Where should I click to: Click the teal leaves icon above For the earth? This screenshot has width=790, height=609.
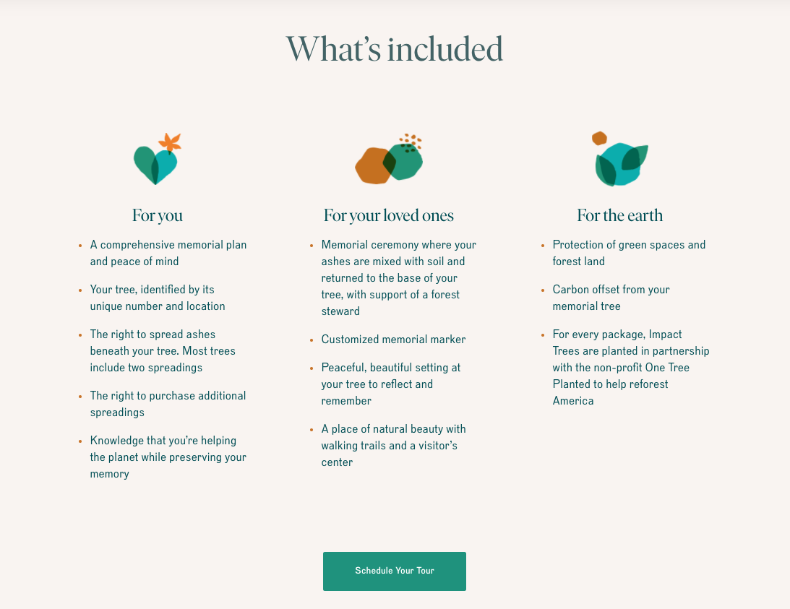click(x=619, y=160)
